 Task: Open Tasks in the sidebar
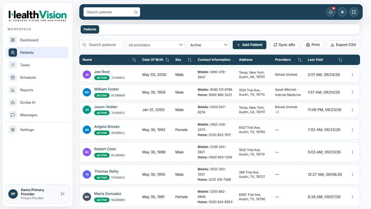[37, 65]
